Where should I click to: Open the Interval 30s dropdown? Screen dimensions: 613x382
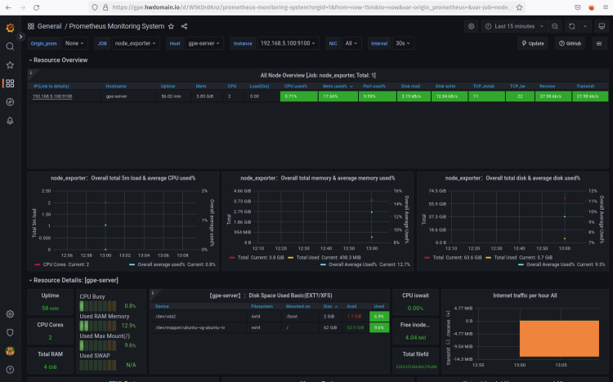click(x=403, y=43)
